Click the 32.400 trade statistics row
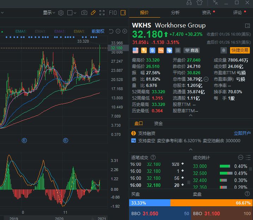 220,180
